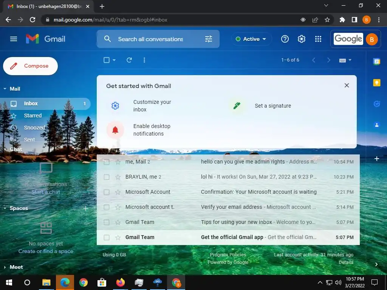
Task: Click the Set a signature pen icon
Action: (x=237, y=106)
